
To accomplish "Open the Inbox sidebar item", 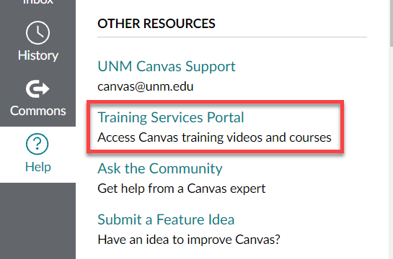I will (37, 2).
